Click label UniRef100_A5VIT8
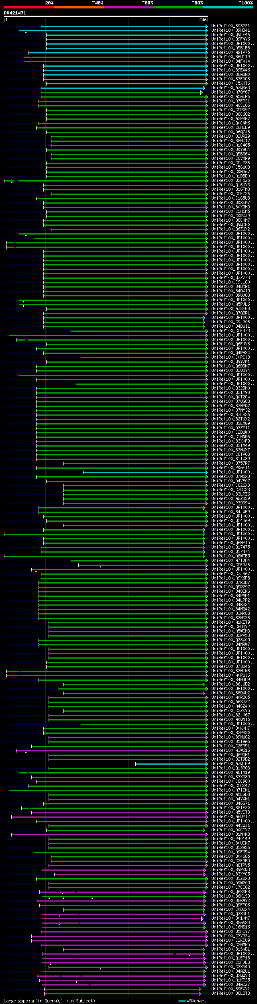257x1004 pixels. click(x=230, y=812)
